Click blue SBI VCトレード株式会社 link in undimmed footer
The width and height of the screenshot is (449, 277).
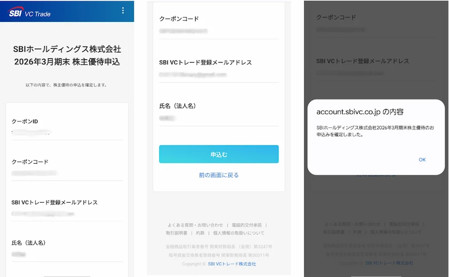(232, 264)
